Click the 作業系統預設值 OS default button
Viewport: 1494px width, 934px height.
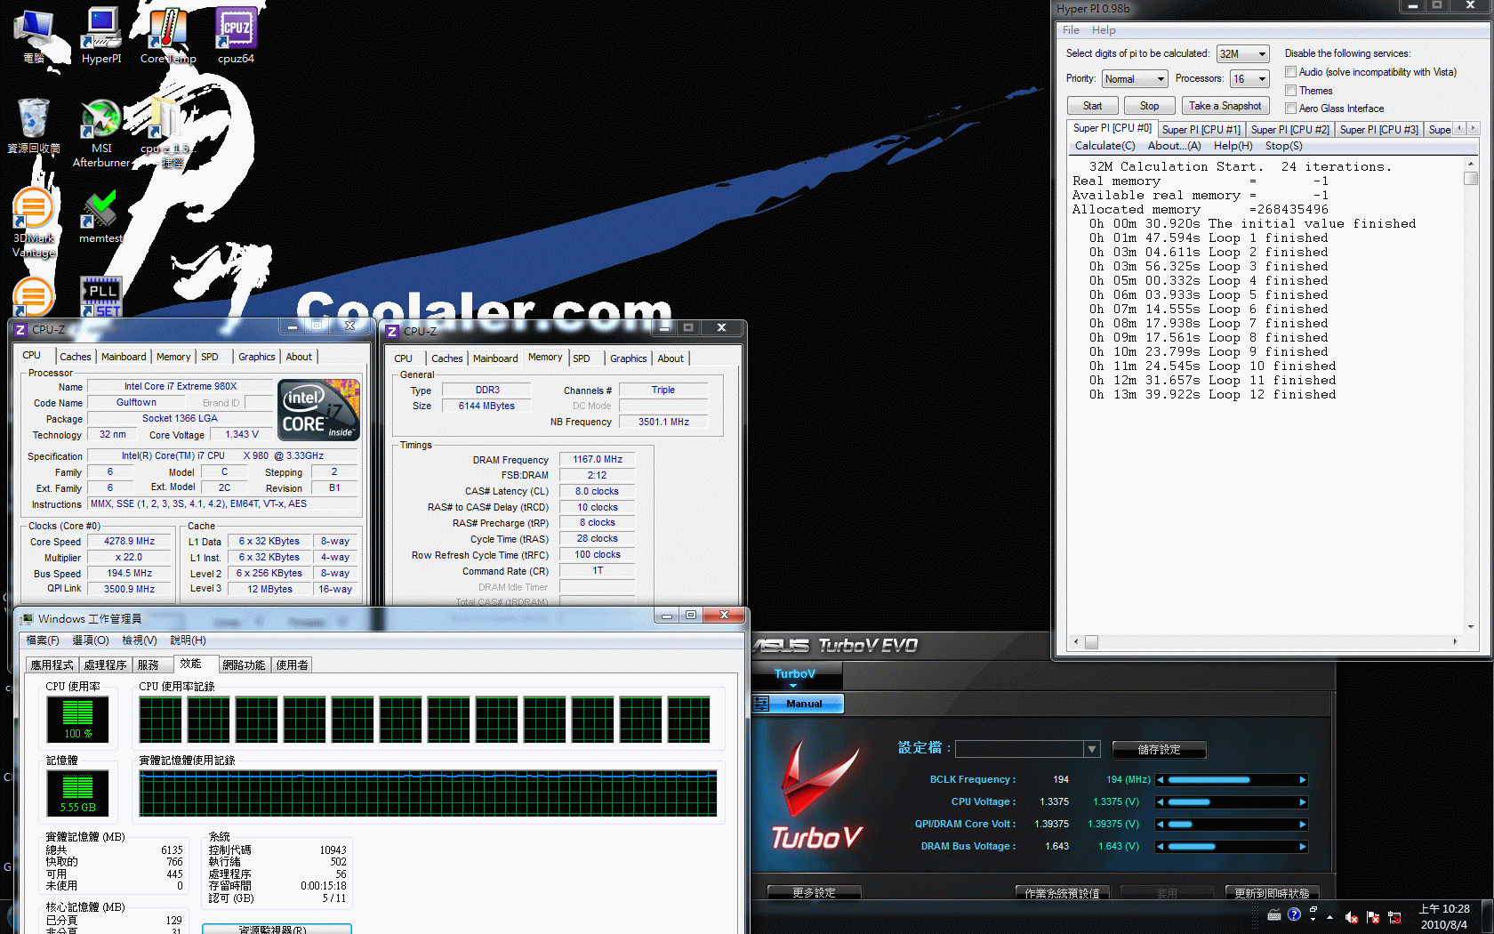pos(1062,893)
